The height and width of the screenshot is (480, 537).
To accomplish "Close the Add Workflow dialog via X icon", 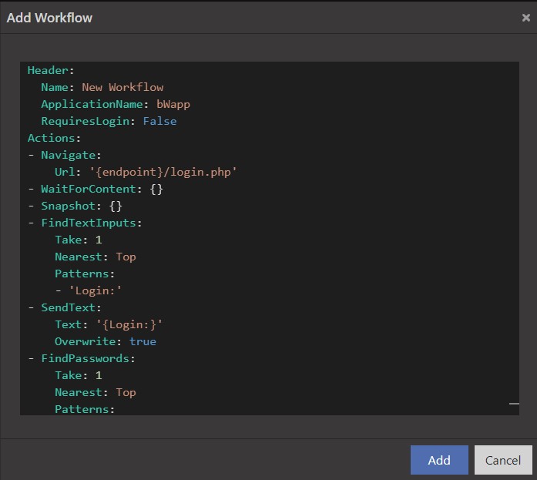I will [525, 18].
